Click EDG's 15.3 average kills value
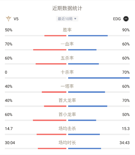The height and width of the screenshot is (155, 135). point(126,129)
